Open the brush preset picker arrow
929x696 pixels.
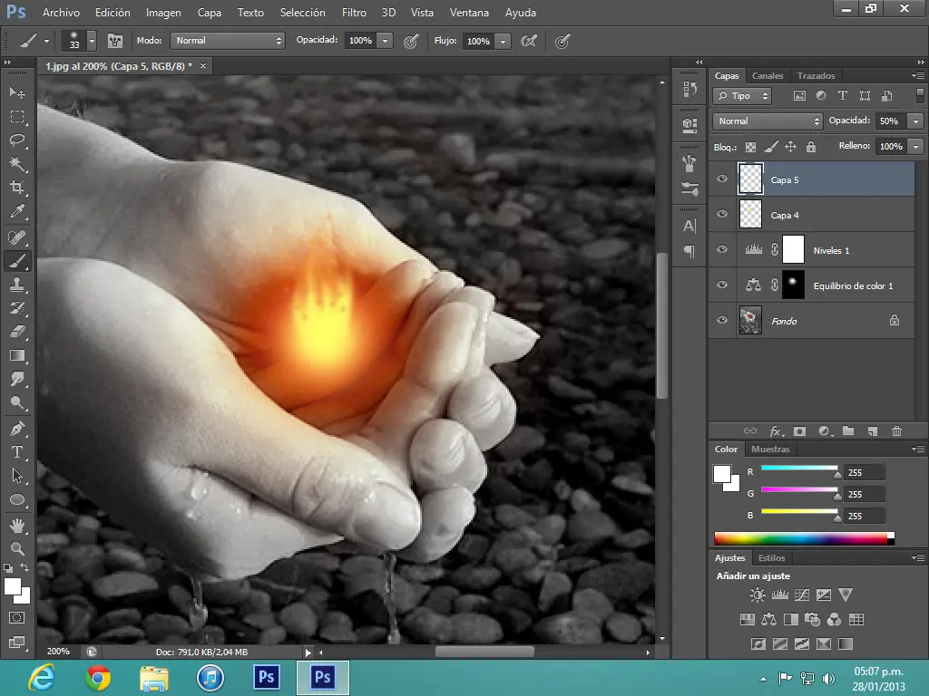tap(92, 41)
